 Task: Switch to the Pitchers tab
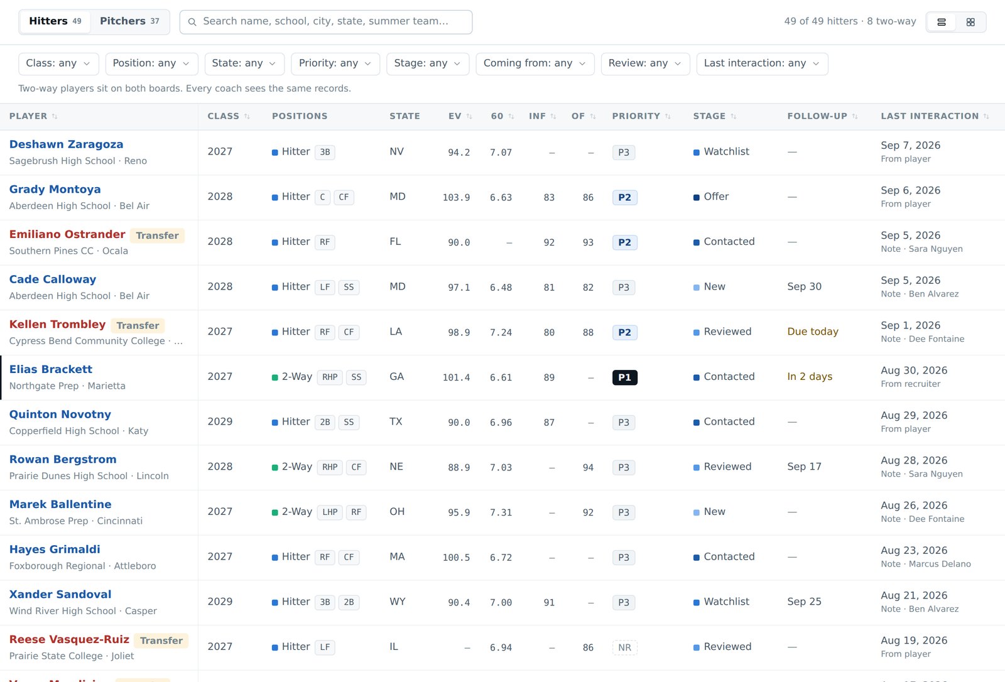pyautogui.click(x=129, y=21)
